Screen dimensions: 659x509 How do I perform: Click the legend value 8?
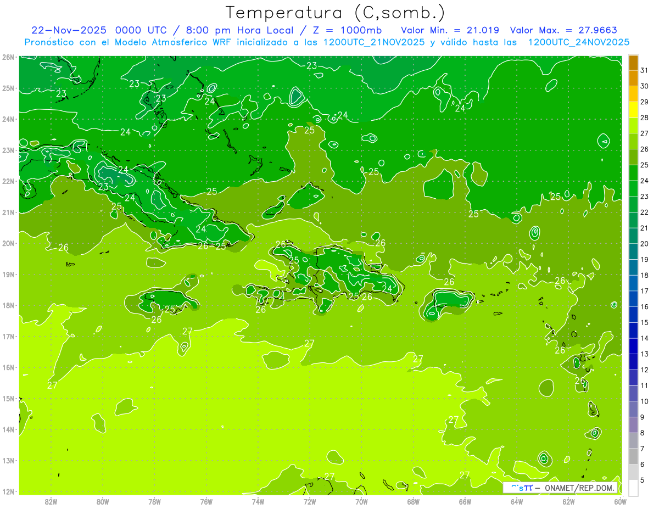tap(643, 433)
